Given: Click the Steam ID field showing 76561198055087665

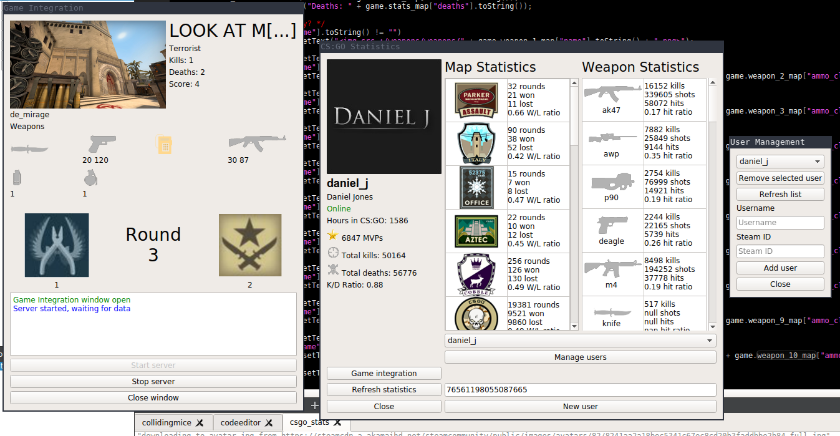Looking at the screenshot, I should point(580,390).
